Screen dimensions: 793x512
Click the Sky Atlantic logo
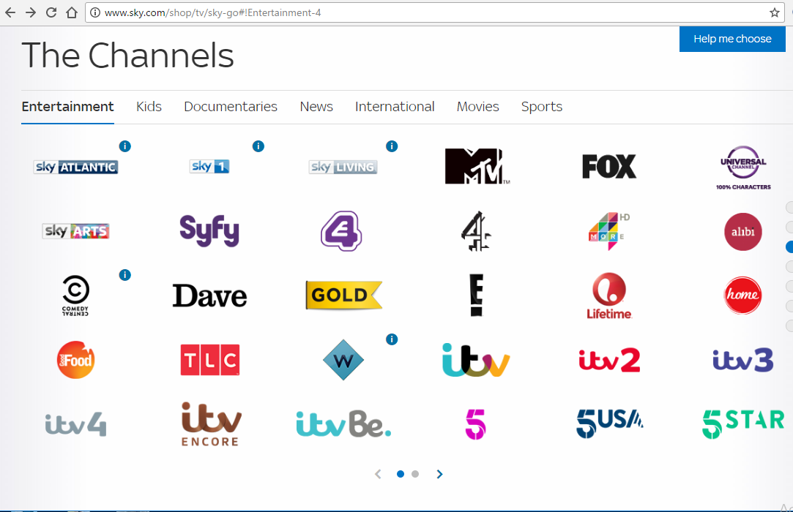pyautogui.click(x=76, y=167)
